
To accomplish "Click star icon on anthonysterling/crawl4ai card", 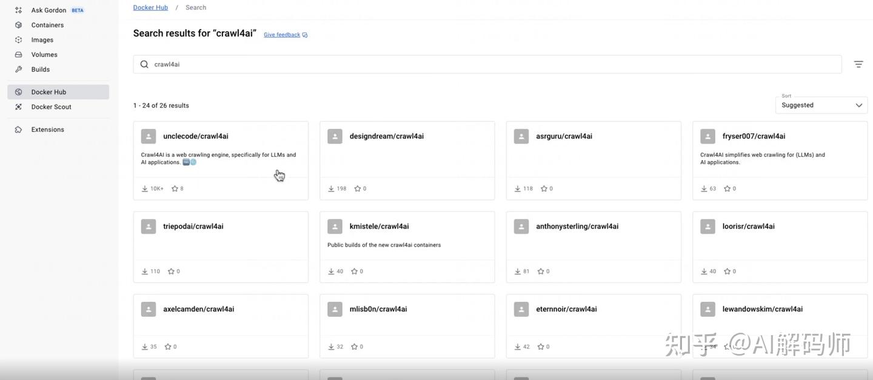I will tap(541, 272).
